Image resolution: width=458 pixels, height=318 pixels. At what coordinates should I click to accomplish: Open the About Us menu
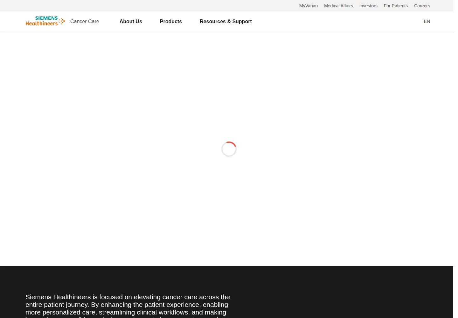(x=131, y=21)
